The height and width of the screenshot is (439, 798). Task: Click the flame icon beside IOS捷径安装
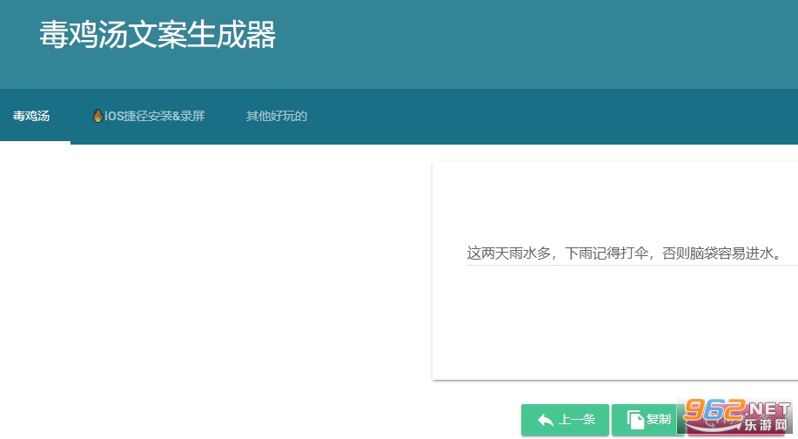(97, 116)
